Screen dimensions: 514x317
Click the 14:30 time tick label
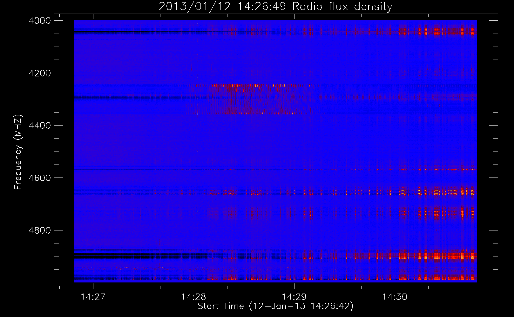[395, 297]
